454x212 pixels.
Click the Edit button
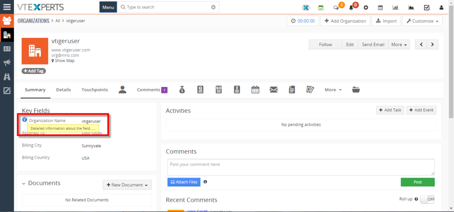point(350,45)
